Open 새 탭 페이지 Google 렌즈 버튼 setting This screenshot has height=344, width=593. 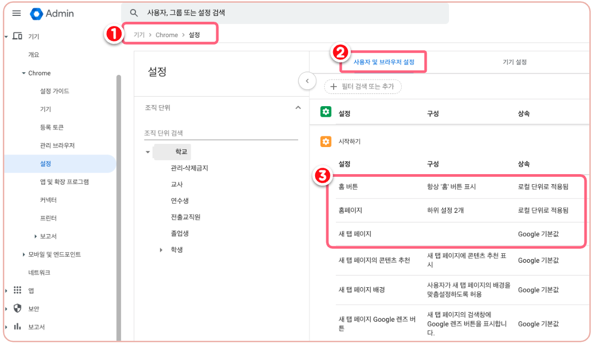(462, 324)
